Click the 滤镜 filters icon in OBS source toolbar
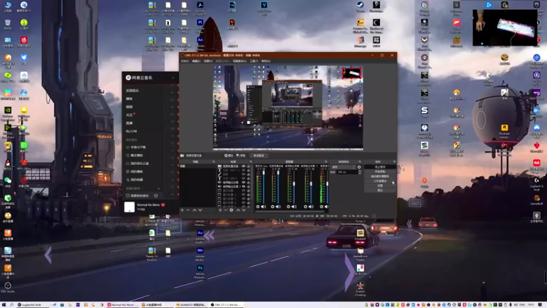547x308 pixels. 241,155
